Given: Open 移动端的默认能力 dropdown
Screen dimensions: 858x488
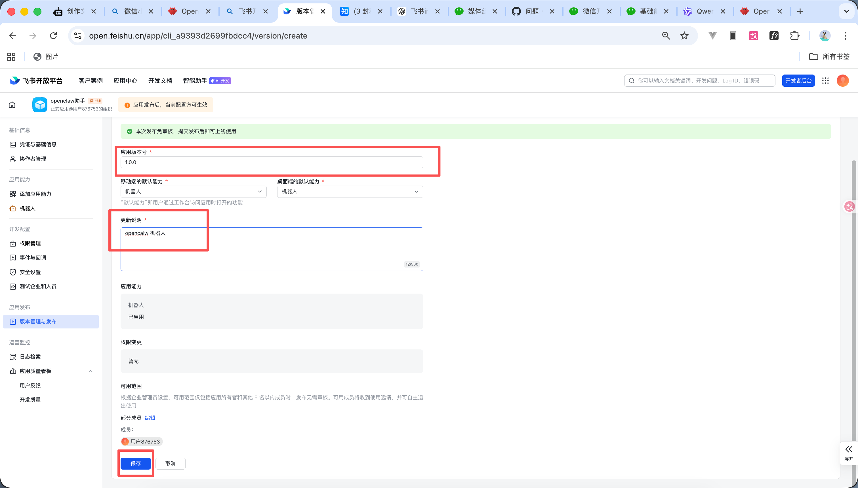Looking at the screenshot, I should (193, 192).
